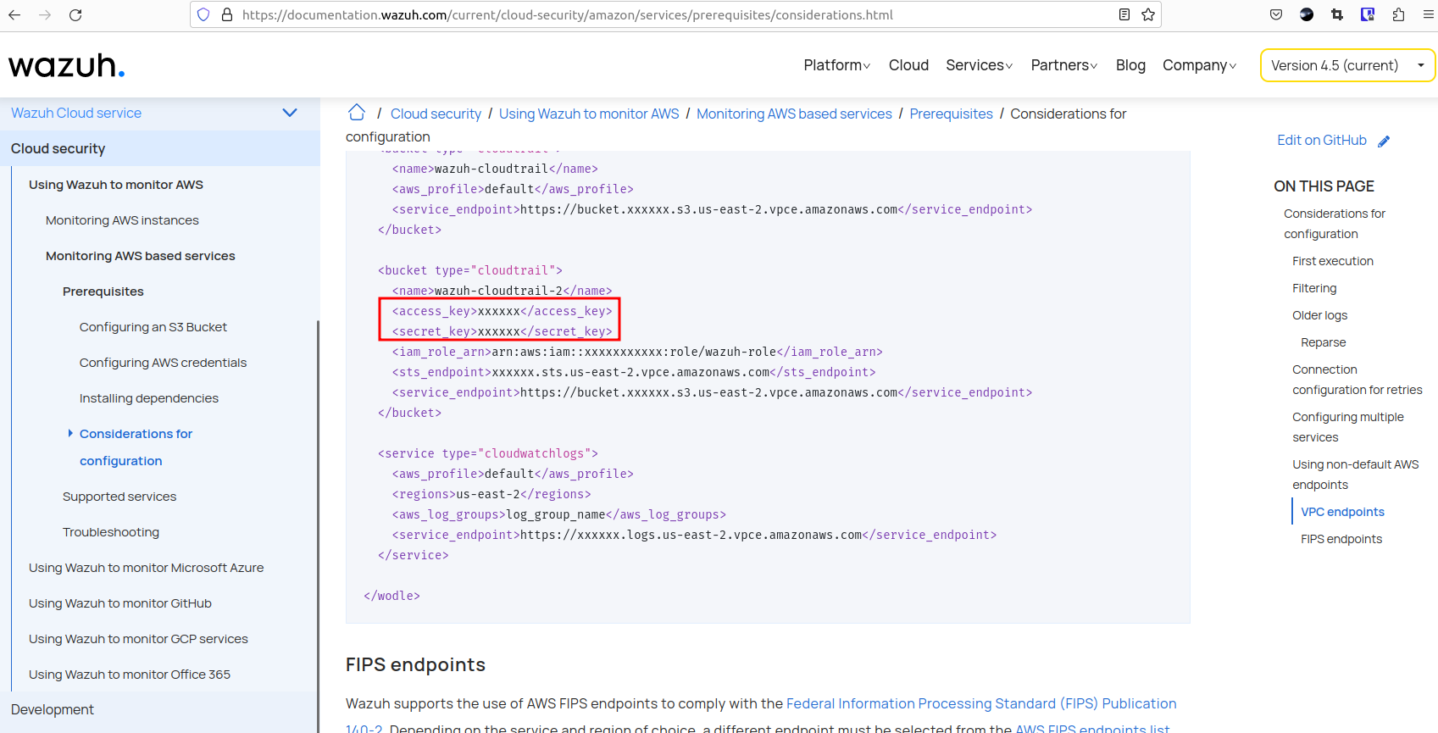
Task: Open the Cloud menu item
Action: click(908, 65)
